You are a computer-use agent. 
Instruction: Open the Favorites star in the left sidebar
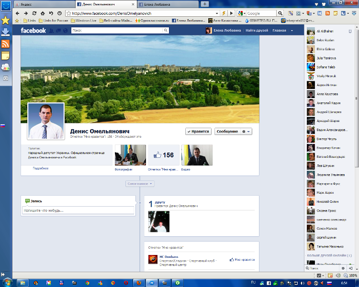[x=5, y=21]
